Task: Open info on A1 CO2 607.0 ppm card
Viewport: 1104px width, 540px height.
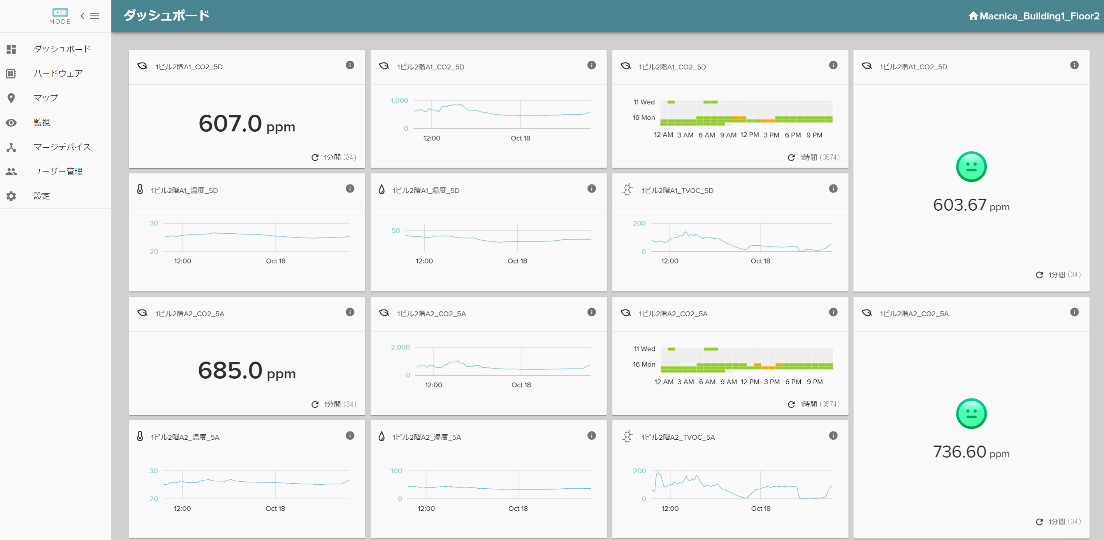Action: click(350, 65)
